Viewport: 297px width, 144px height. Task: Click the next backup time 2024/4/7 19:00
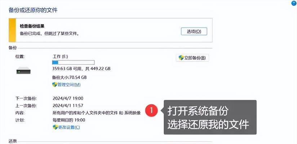pos(68,98)
